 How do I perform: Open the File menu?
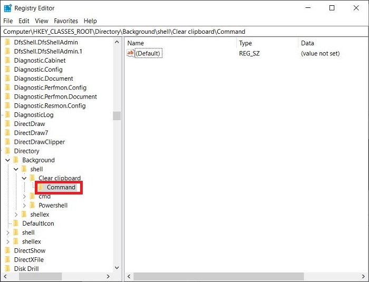pyautogui.click(x=8, y=21)
